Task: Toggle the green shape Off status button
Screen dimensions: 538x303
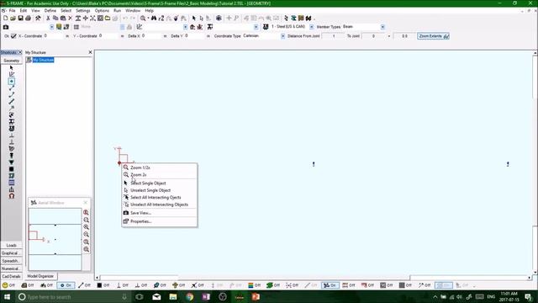Action: pos(273,285)
